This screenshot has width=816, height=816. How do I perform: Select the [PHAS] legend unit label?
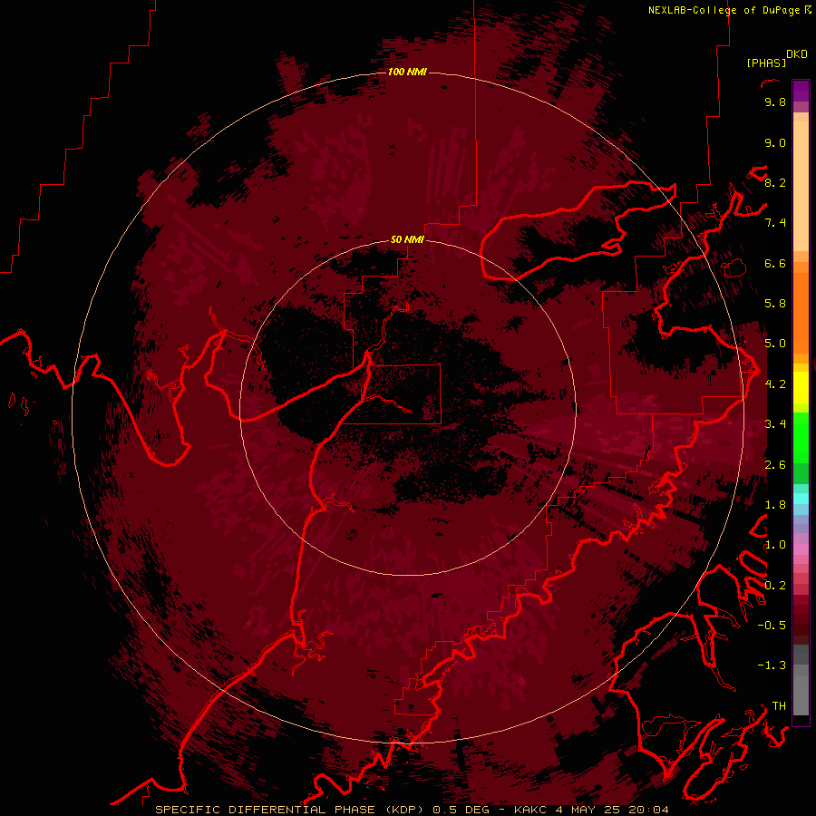pyautogui.click(x=766, y=63)
